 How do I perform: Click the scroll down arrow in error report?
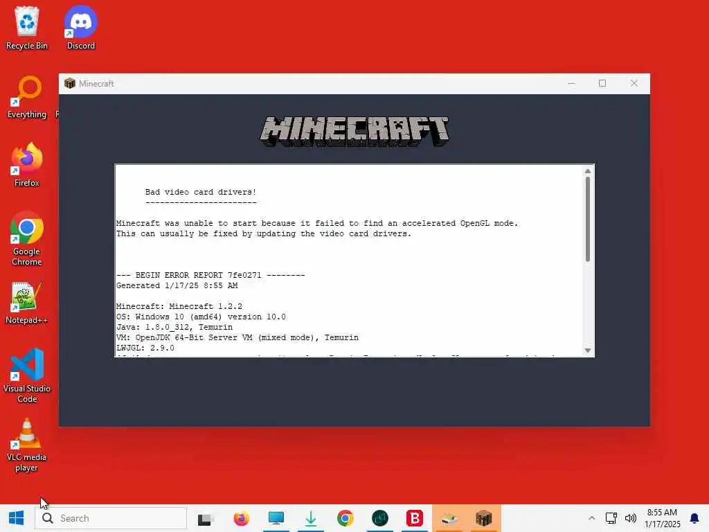coord(587,351)
